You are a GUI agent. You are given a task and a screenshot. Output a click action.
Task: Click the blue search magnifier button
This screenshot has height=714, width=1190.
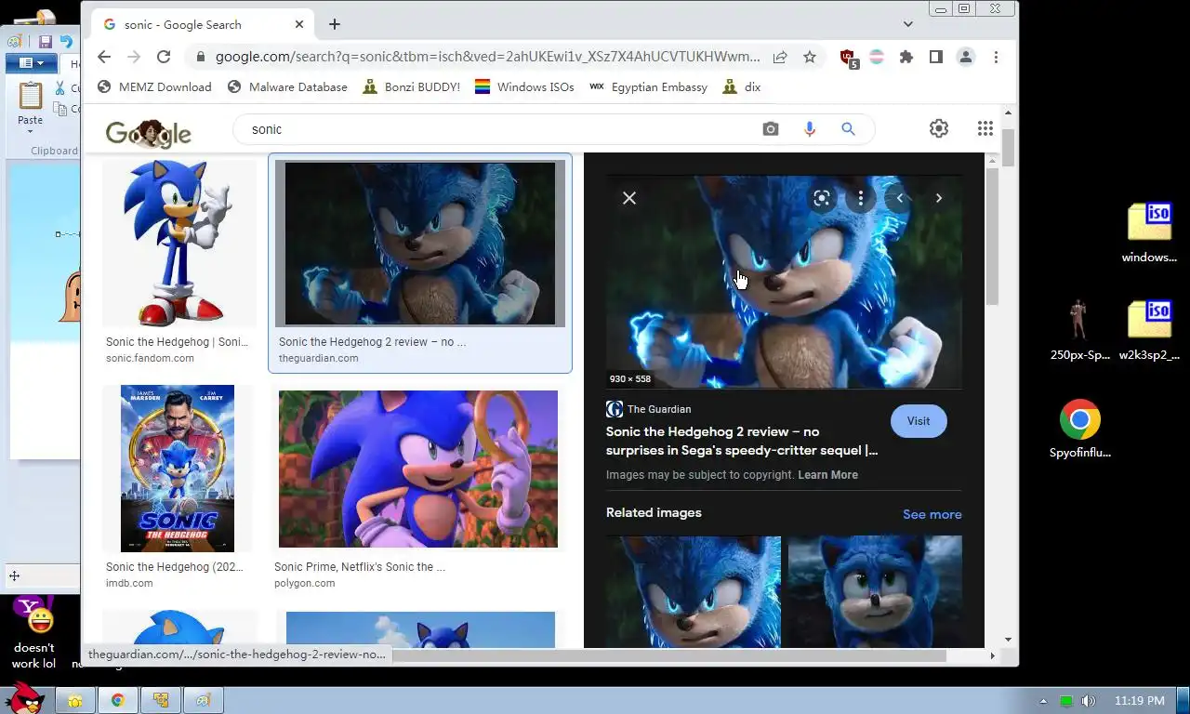pos(848,129)
